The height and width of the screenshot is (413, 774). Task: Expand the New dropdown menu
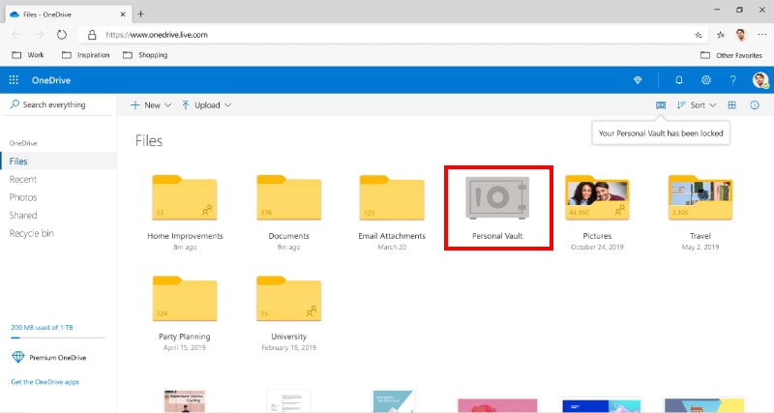pyautogui.click(x=151, y=105)
